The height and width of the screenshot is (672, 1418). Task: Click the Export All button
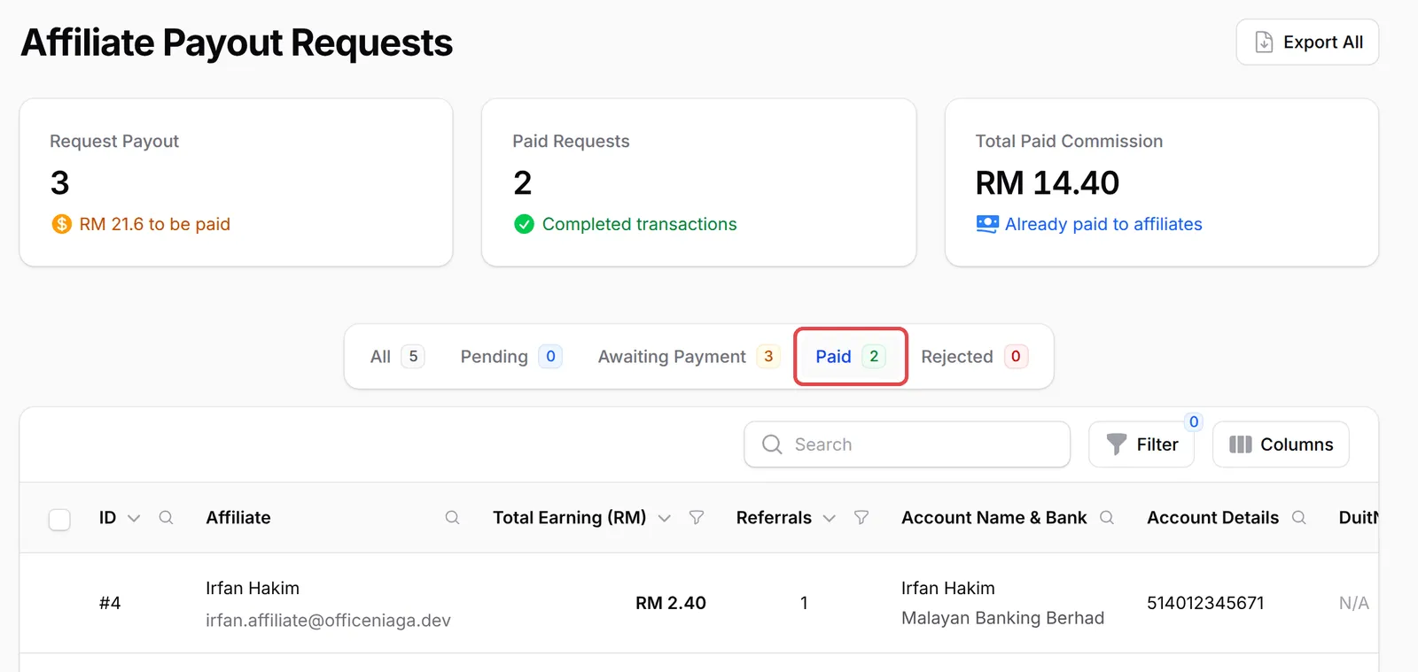1307,42
